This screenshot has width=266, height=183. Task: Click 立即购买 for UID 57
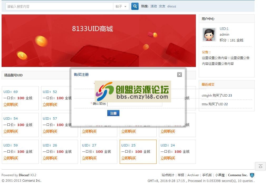(50, 131)
